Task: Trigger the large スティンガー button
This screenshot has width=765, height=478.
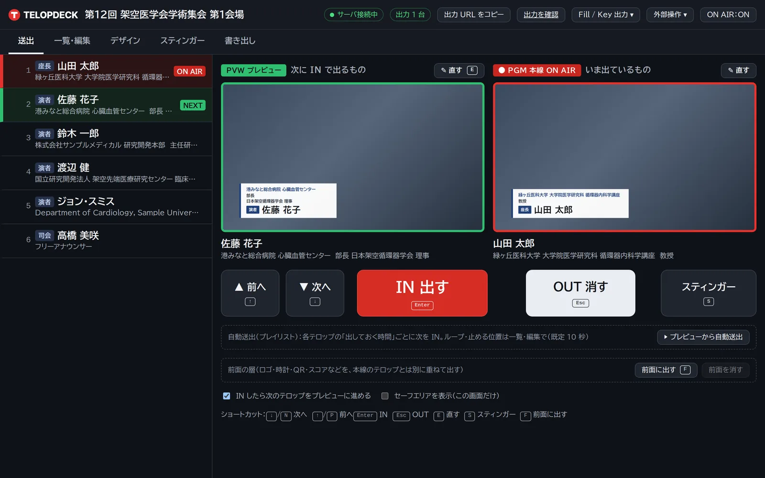Action: (x=709, y=293)
